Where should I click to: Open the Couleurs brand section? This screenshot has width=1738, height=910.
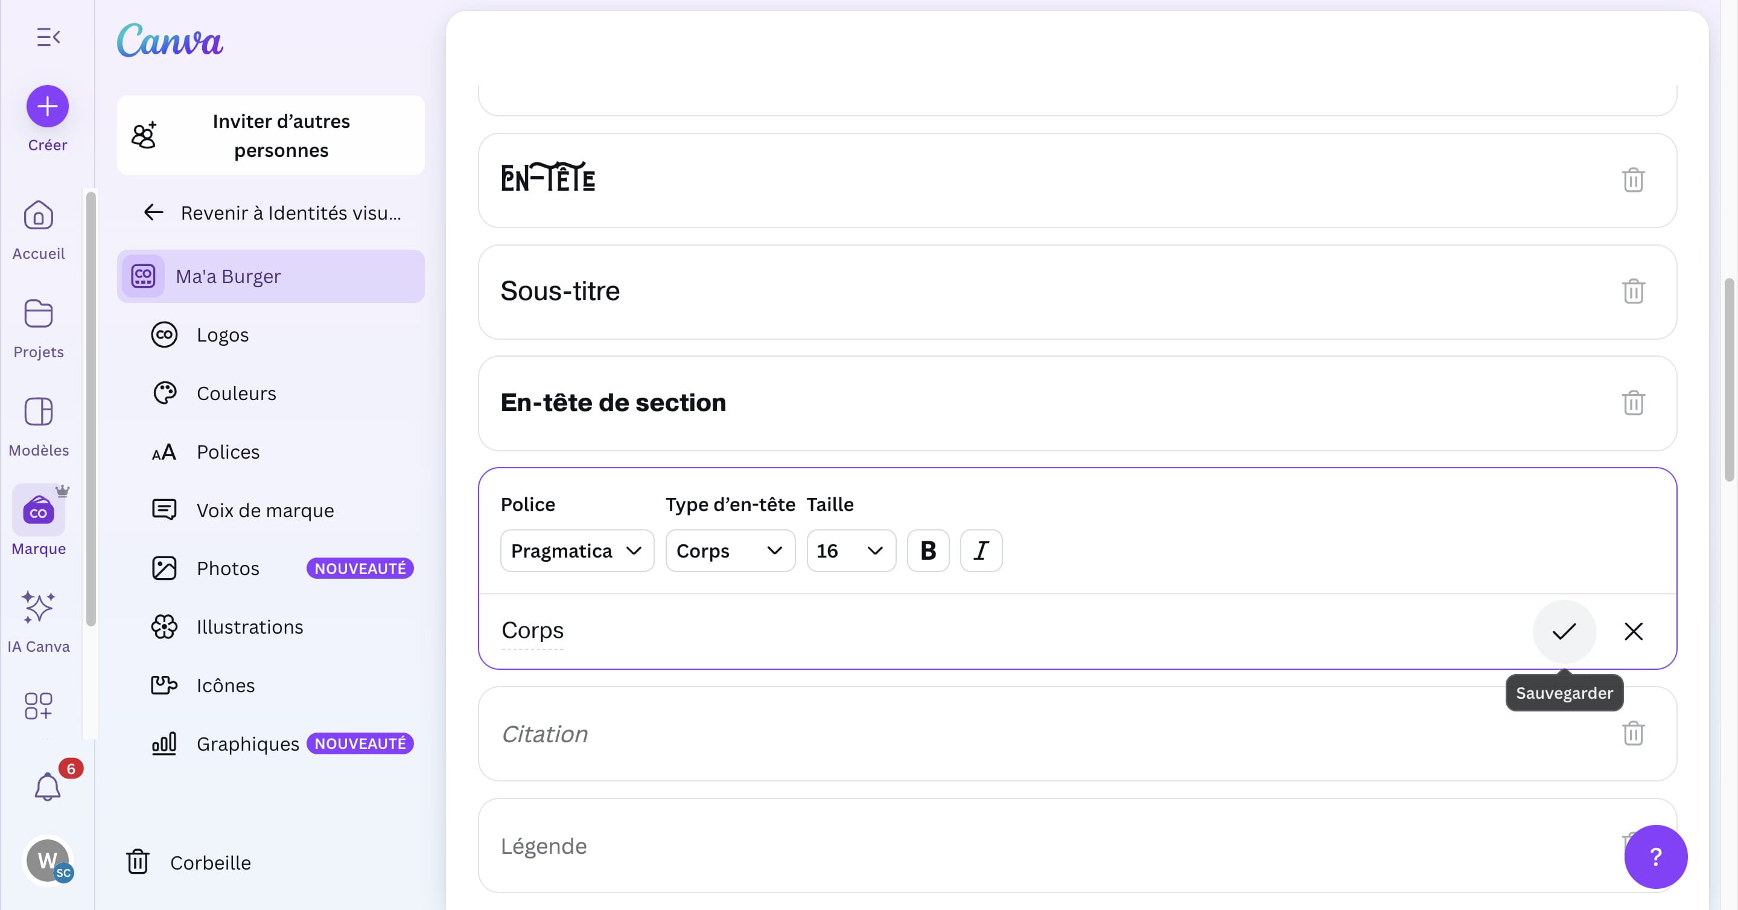[236, 393]
